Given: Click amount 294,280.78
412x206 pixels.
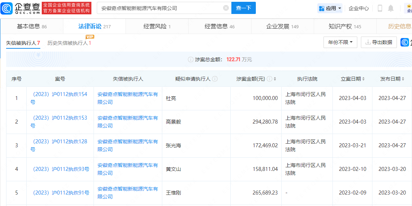Looking at the screenshot, I should click(265, 122).
